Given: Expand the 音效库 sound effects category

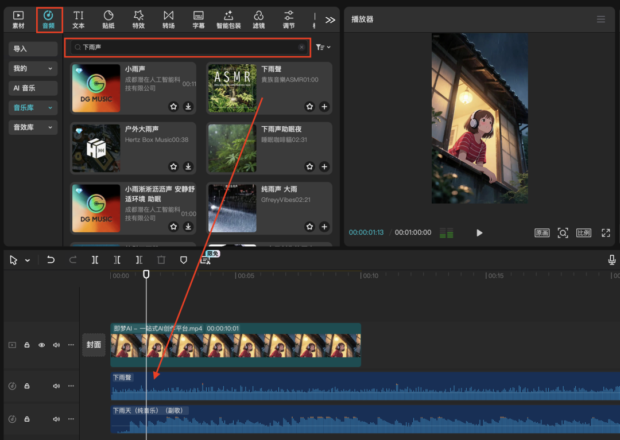Looking at the screenshot, I should (x=33, y=127).
